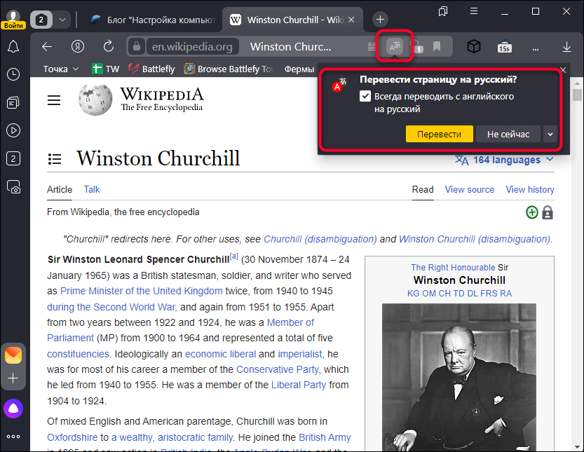This screenshot has height=452, width=584.
Task: Open notifications bell in the sidebar
Action: (x=13, y=46)
